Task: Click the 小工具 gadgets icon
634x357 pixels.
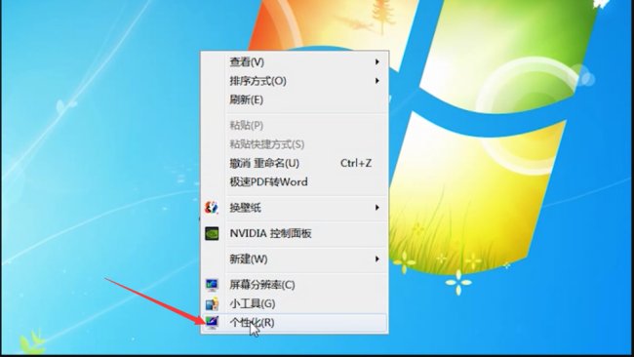Action: [x=212, y=303]
